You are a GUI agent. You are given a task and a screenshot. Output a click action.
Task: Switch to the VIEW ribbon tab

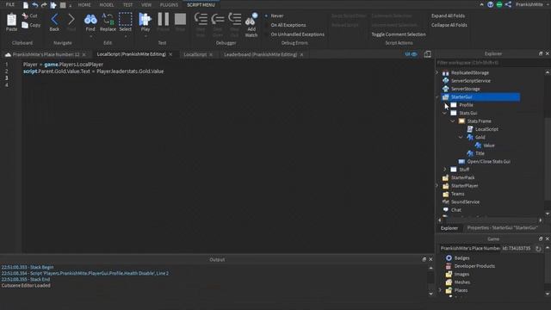146,5
